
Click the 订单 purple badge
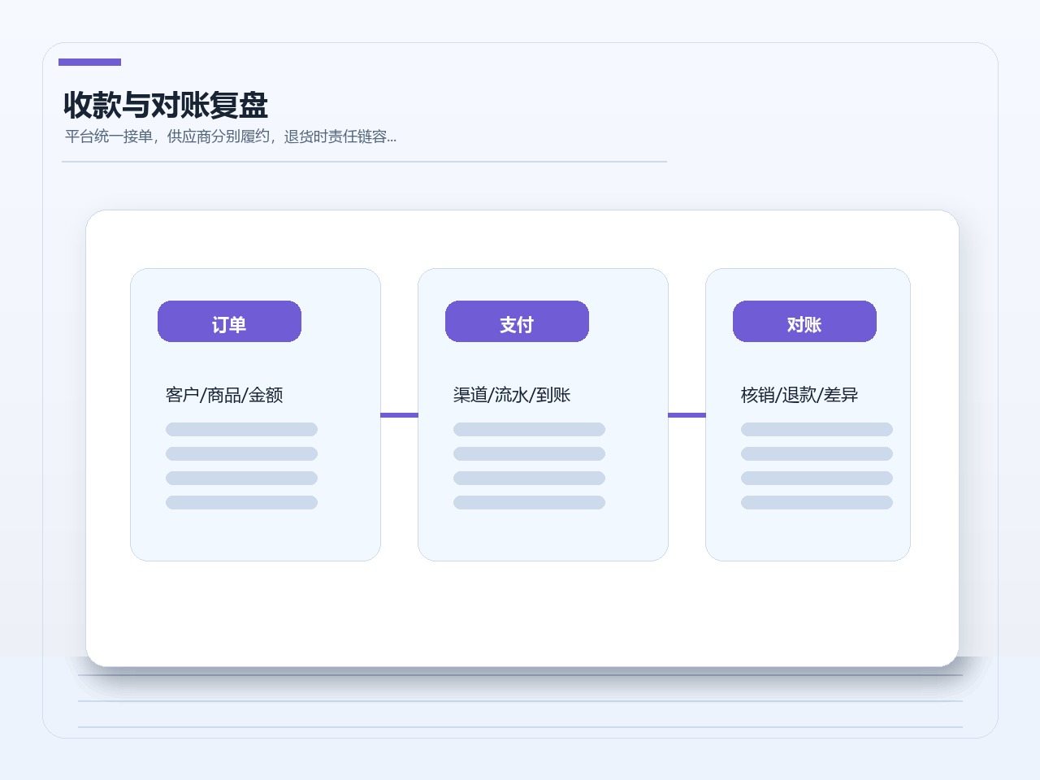[229, 322]
